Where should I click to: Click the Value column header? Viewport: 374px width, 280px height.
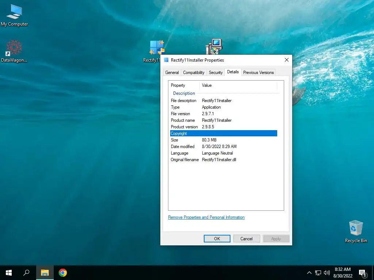pyautogui.click(x=238, y=85)
